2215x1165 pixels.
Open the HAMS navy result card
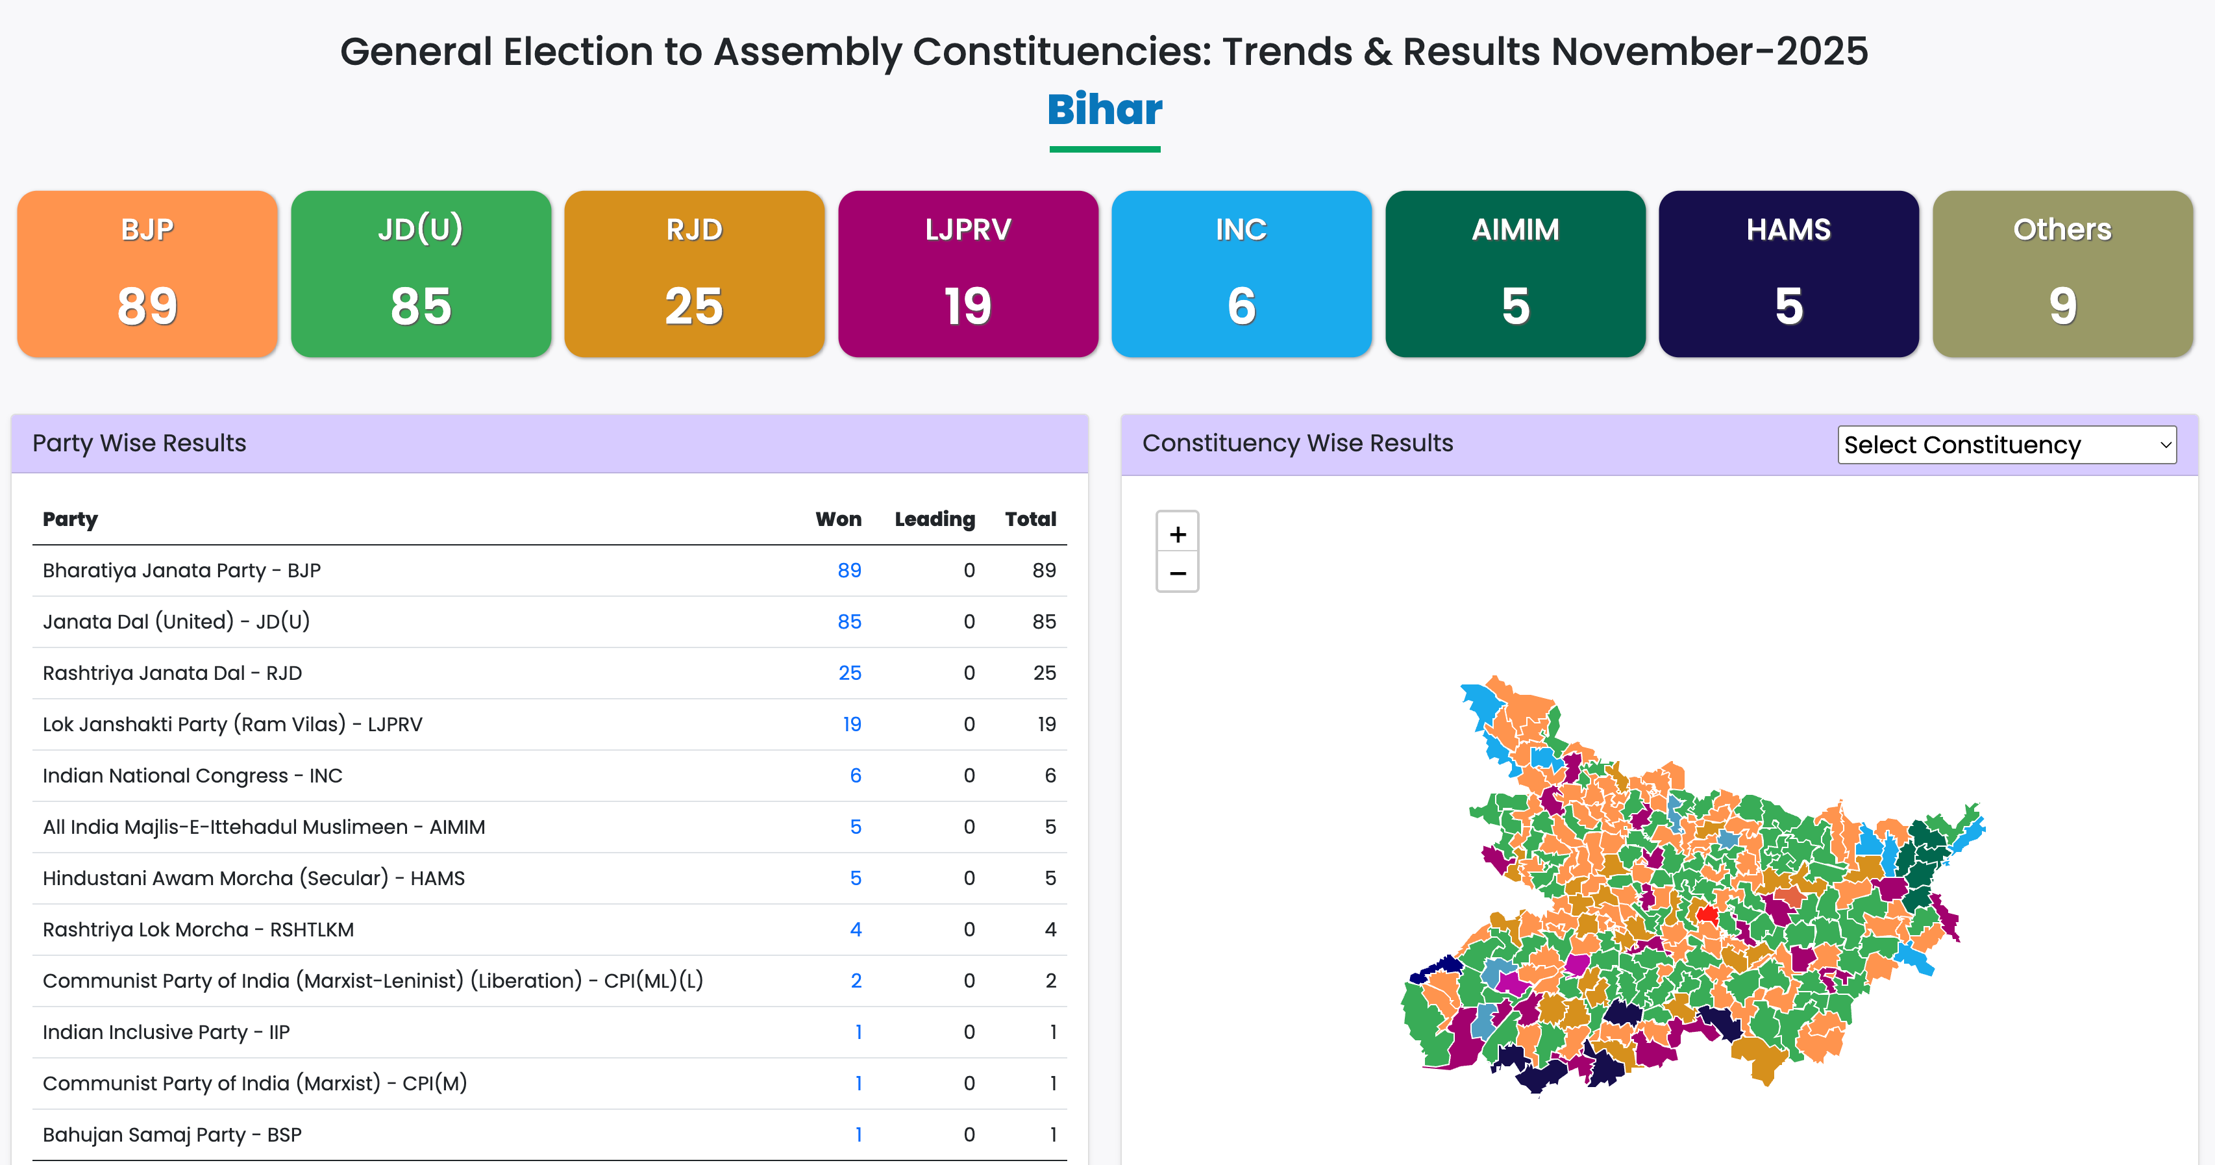(x=1788, y=273)
